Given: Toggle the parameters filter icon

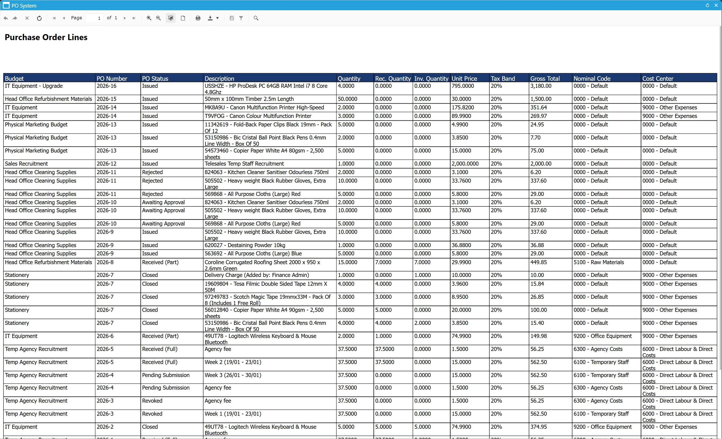Looking at the screenshot, I should [x=241, y=18].
